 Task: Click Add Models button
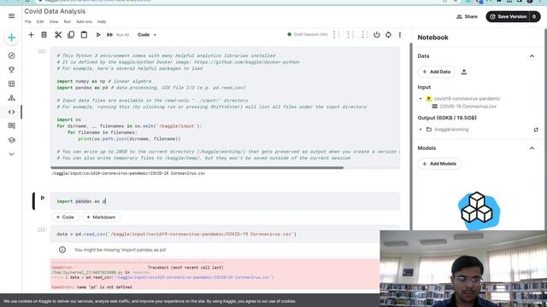(x=439, y=164)
